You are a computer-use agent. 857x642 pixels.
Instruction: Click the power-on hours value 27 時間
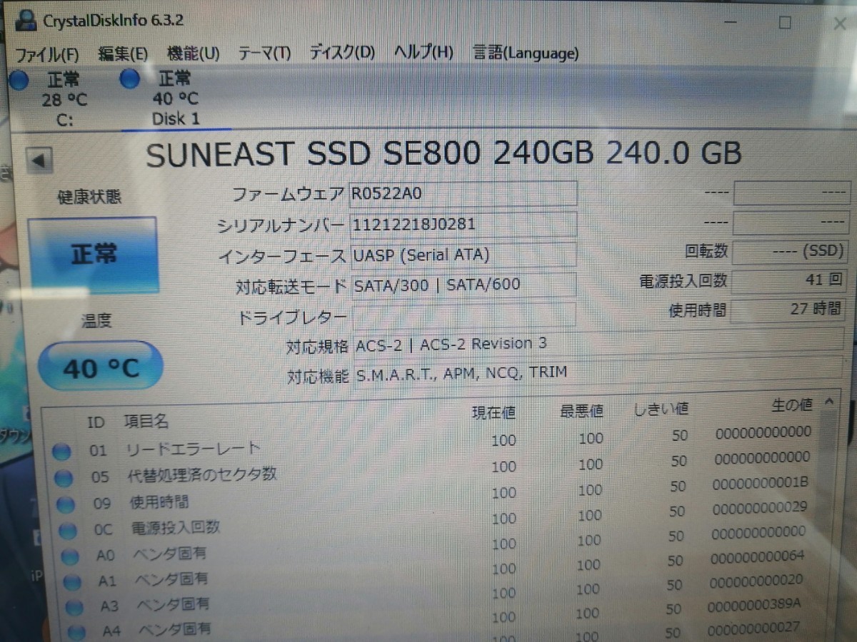tap(788, 310)
